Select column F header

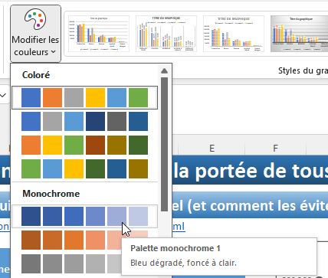coord(275,148)
